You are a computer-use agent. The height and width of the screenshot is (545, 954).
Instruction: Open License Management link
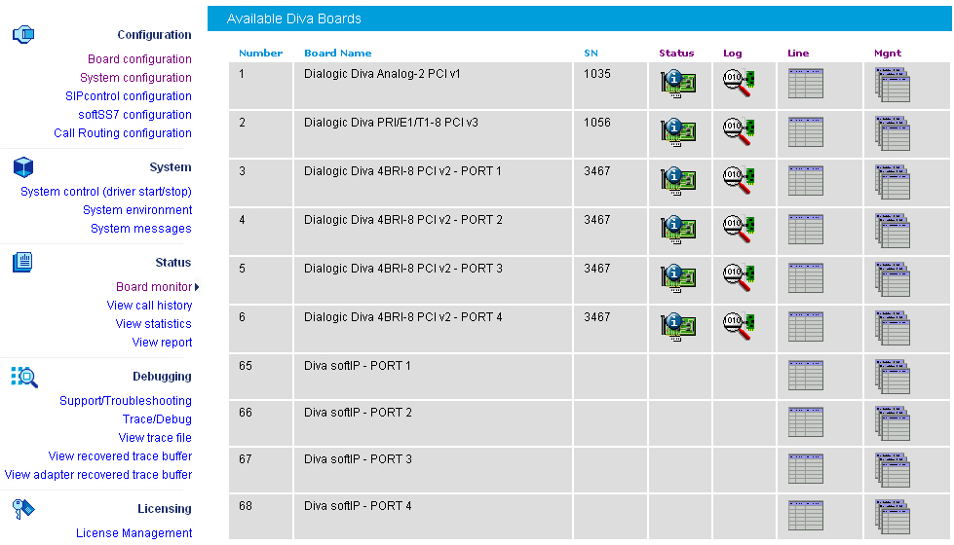coord(134,533)
